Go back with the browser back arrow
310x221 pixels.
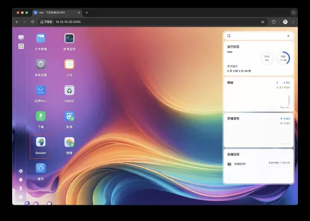pyautogui.click(x=17, y=22)
